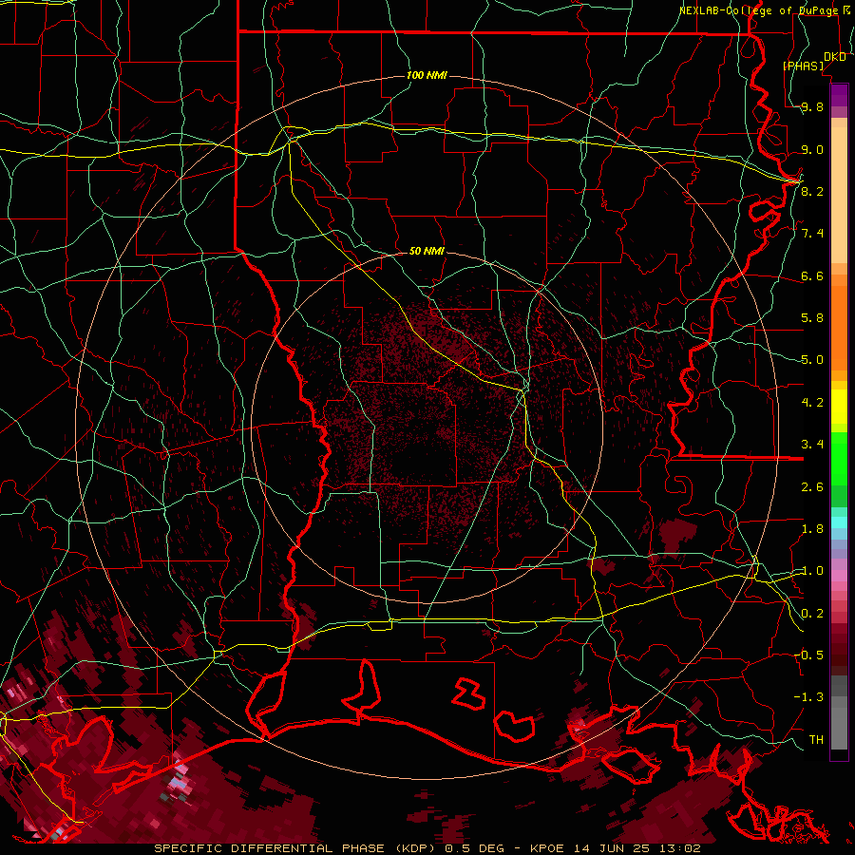Click the 1.0 value on color scale
This screenshot has width=855, height=855.
click(x=812, y=570)
